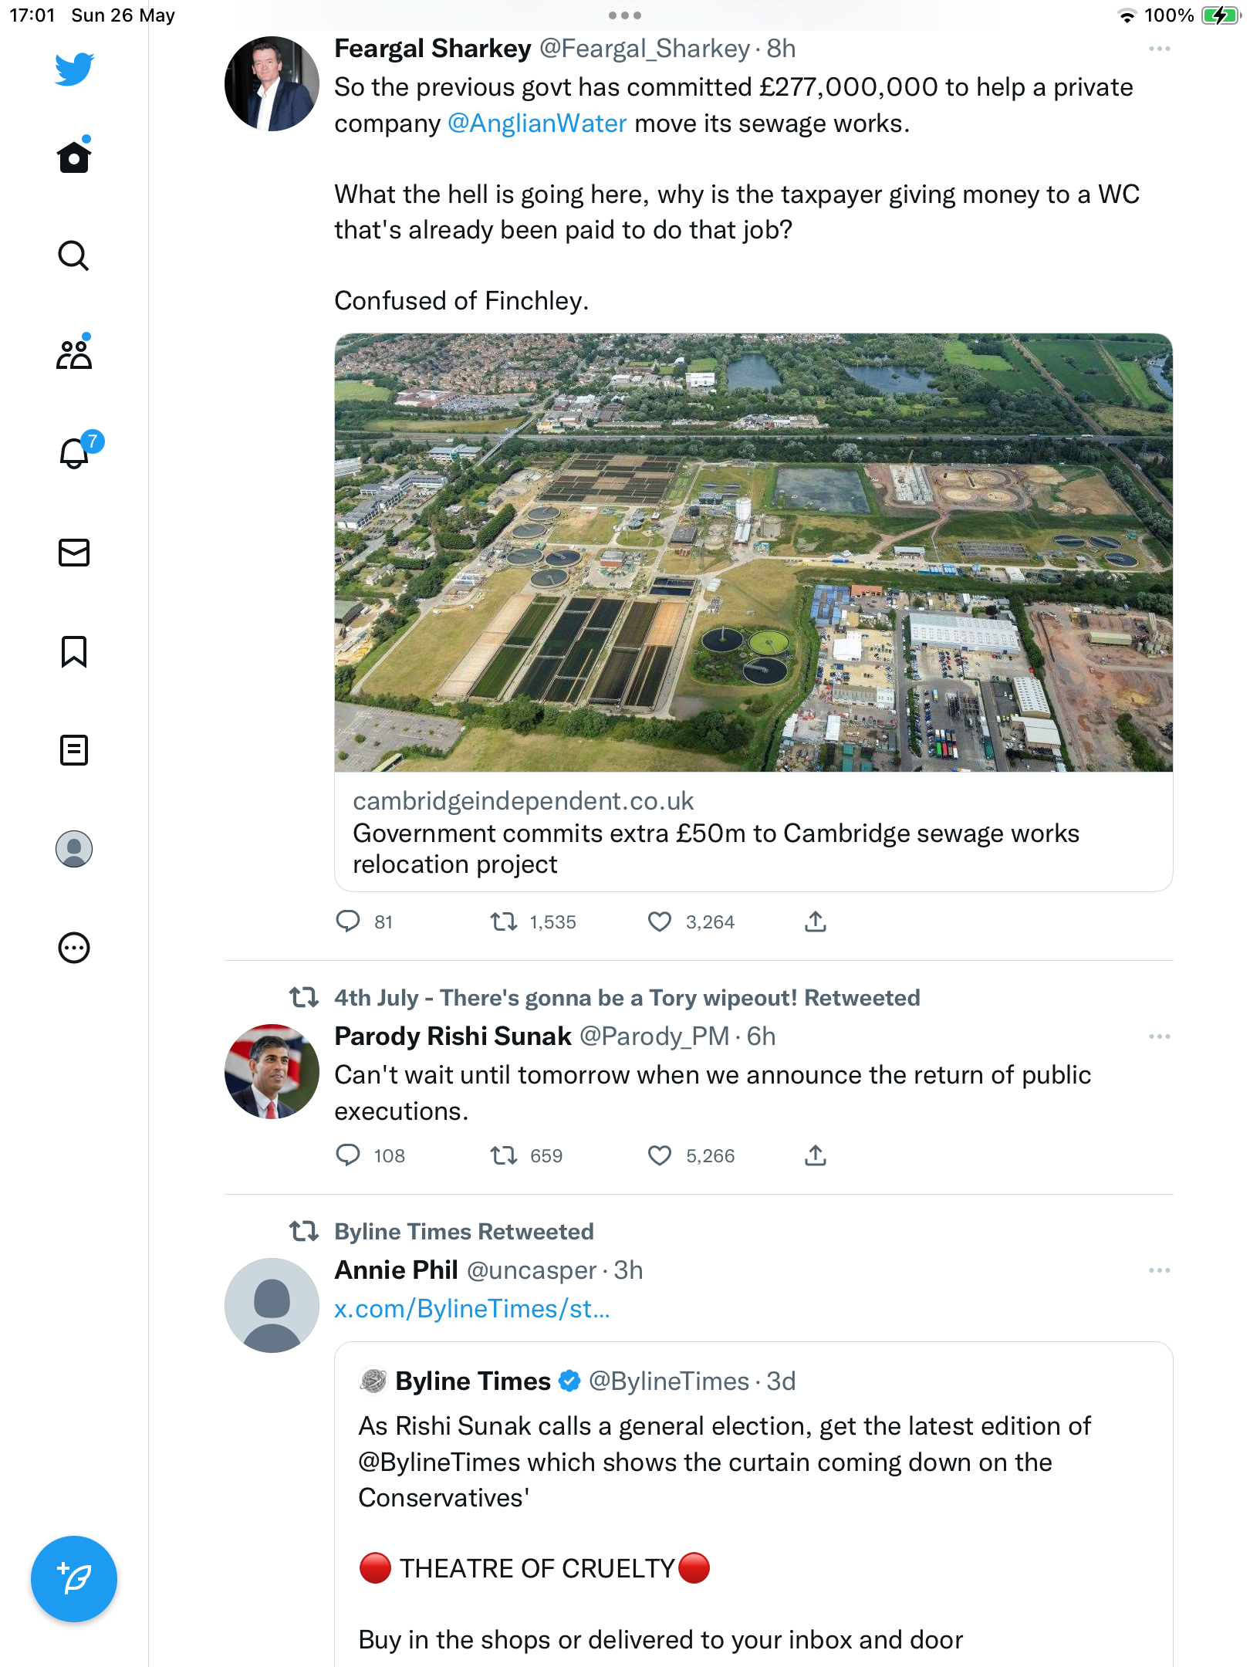Open Bookmarks in the sidebar
Screen dimensions: 1250x1667
click(x=74, y=651)
